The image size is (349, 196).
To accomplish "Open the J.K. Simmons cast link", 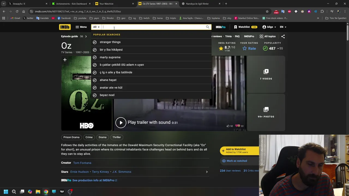I will [122, 172].
